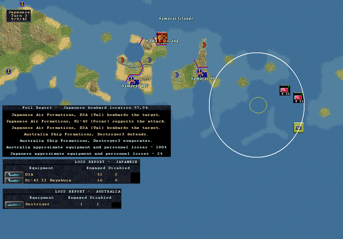Viewport: 343px width, 239px height.
Task: Click the objective marker east of the lagoon
Action: (149, 60)
